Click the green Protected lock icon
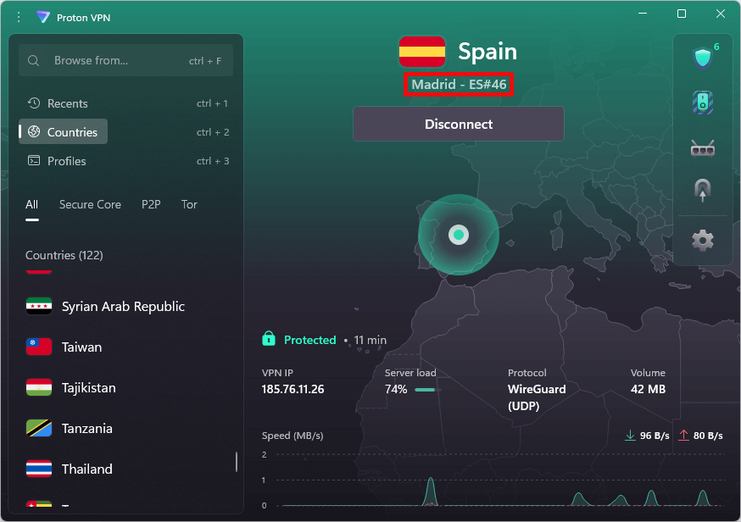741x522 pixels. pyautogui.click(x=269, y=339)
